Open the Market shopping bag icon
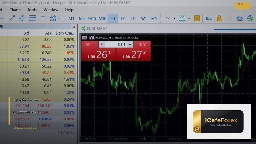This screenshot has width=256, height=144. click(x=219, y=18)
